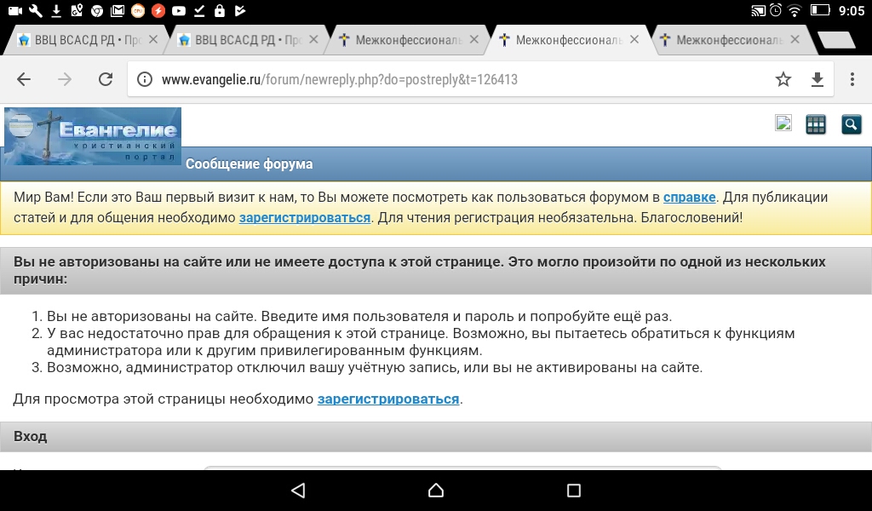Close the rightmost Межконфессиональ tab

(795, 39)
